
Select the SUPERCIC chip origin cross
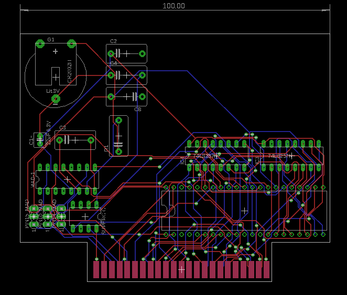pos(85,217)
